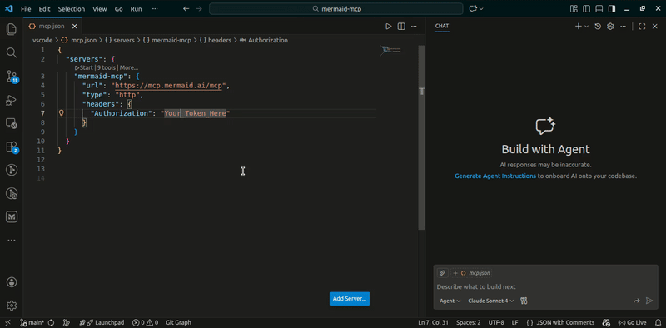666x328 pixels.
Task: Open the Go menu
Action: pyautogui.click(x=119, y=8)
